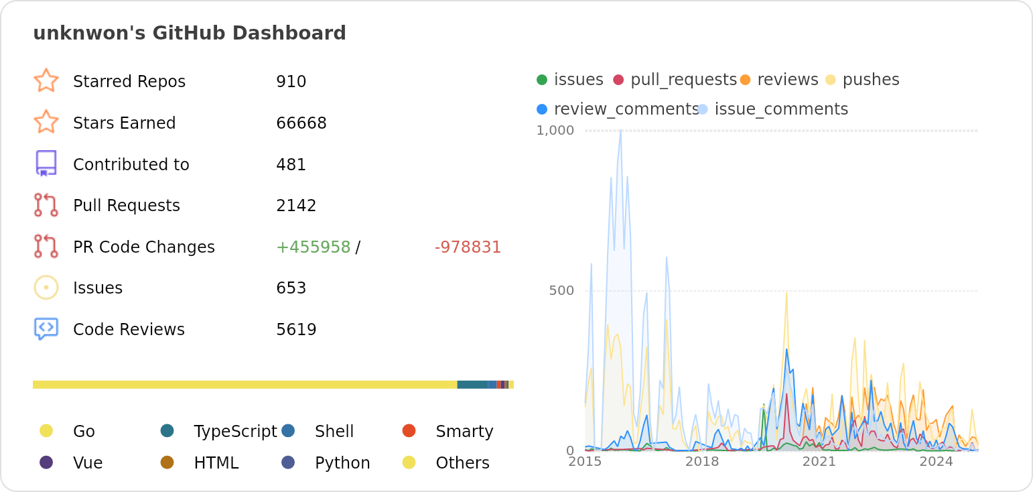This screenshot has width=1033, height=492.
Task: Click the Smarty language color dot
Action: tap(409, 430)
